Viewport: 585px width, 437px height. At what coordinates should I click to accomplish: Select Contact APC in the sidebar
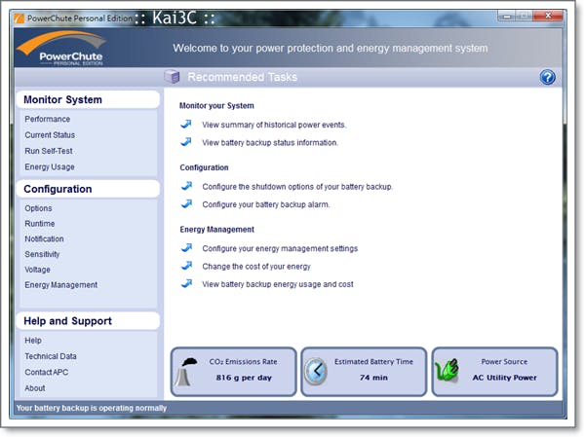[x=47, y=372]
